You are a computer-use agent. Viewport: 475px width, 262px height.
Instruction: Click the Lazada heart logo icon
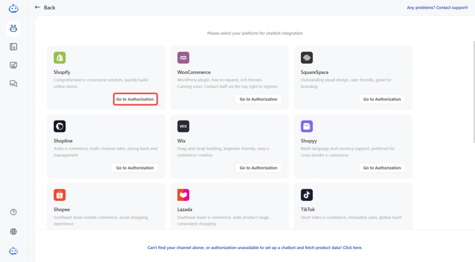[183, 195]
